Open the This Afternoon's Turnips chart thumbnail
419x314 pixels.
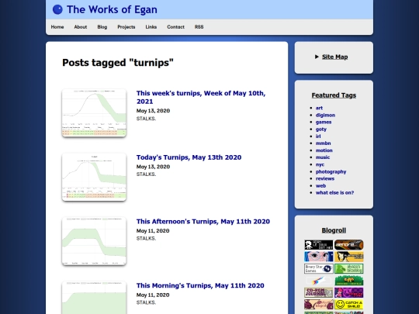94,241
